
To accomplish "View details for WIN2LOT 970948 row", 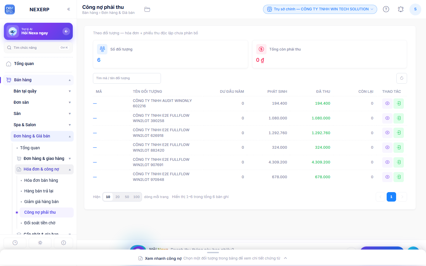I will 387,177.
